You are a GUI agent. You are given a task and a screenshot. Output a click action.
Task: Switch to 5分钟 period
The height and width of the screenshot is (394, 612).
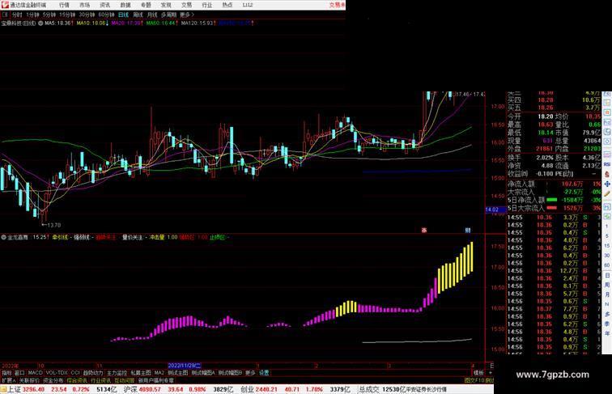49,15
